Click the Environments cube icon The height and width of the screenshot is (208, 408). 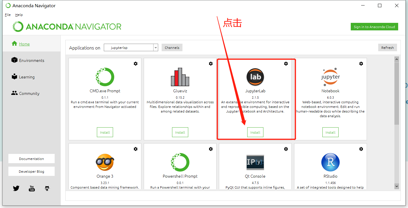14,60
